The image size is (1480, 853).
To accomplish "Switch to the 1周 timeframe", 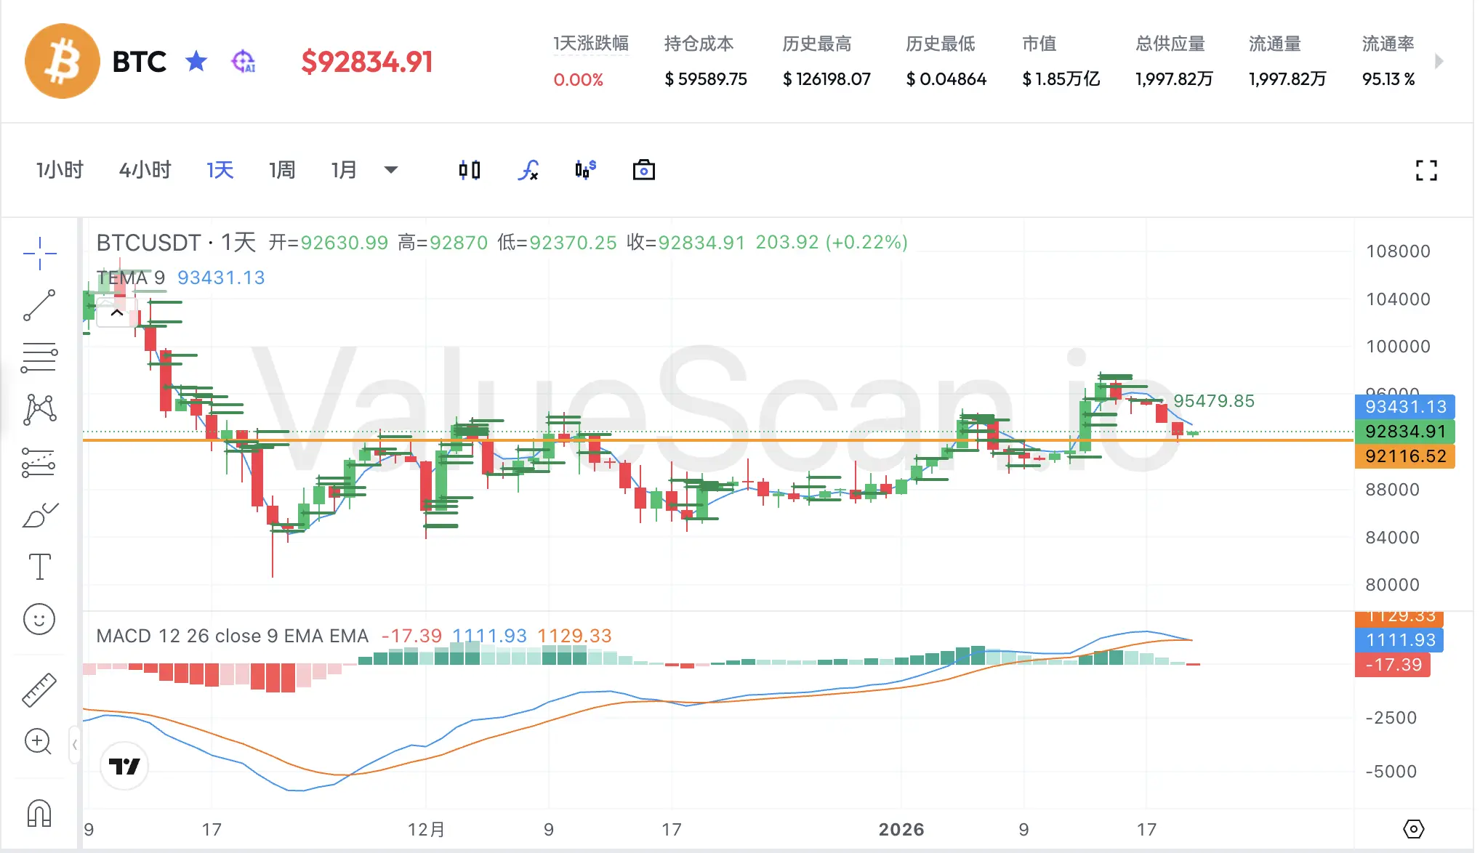I will 282,170.
